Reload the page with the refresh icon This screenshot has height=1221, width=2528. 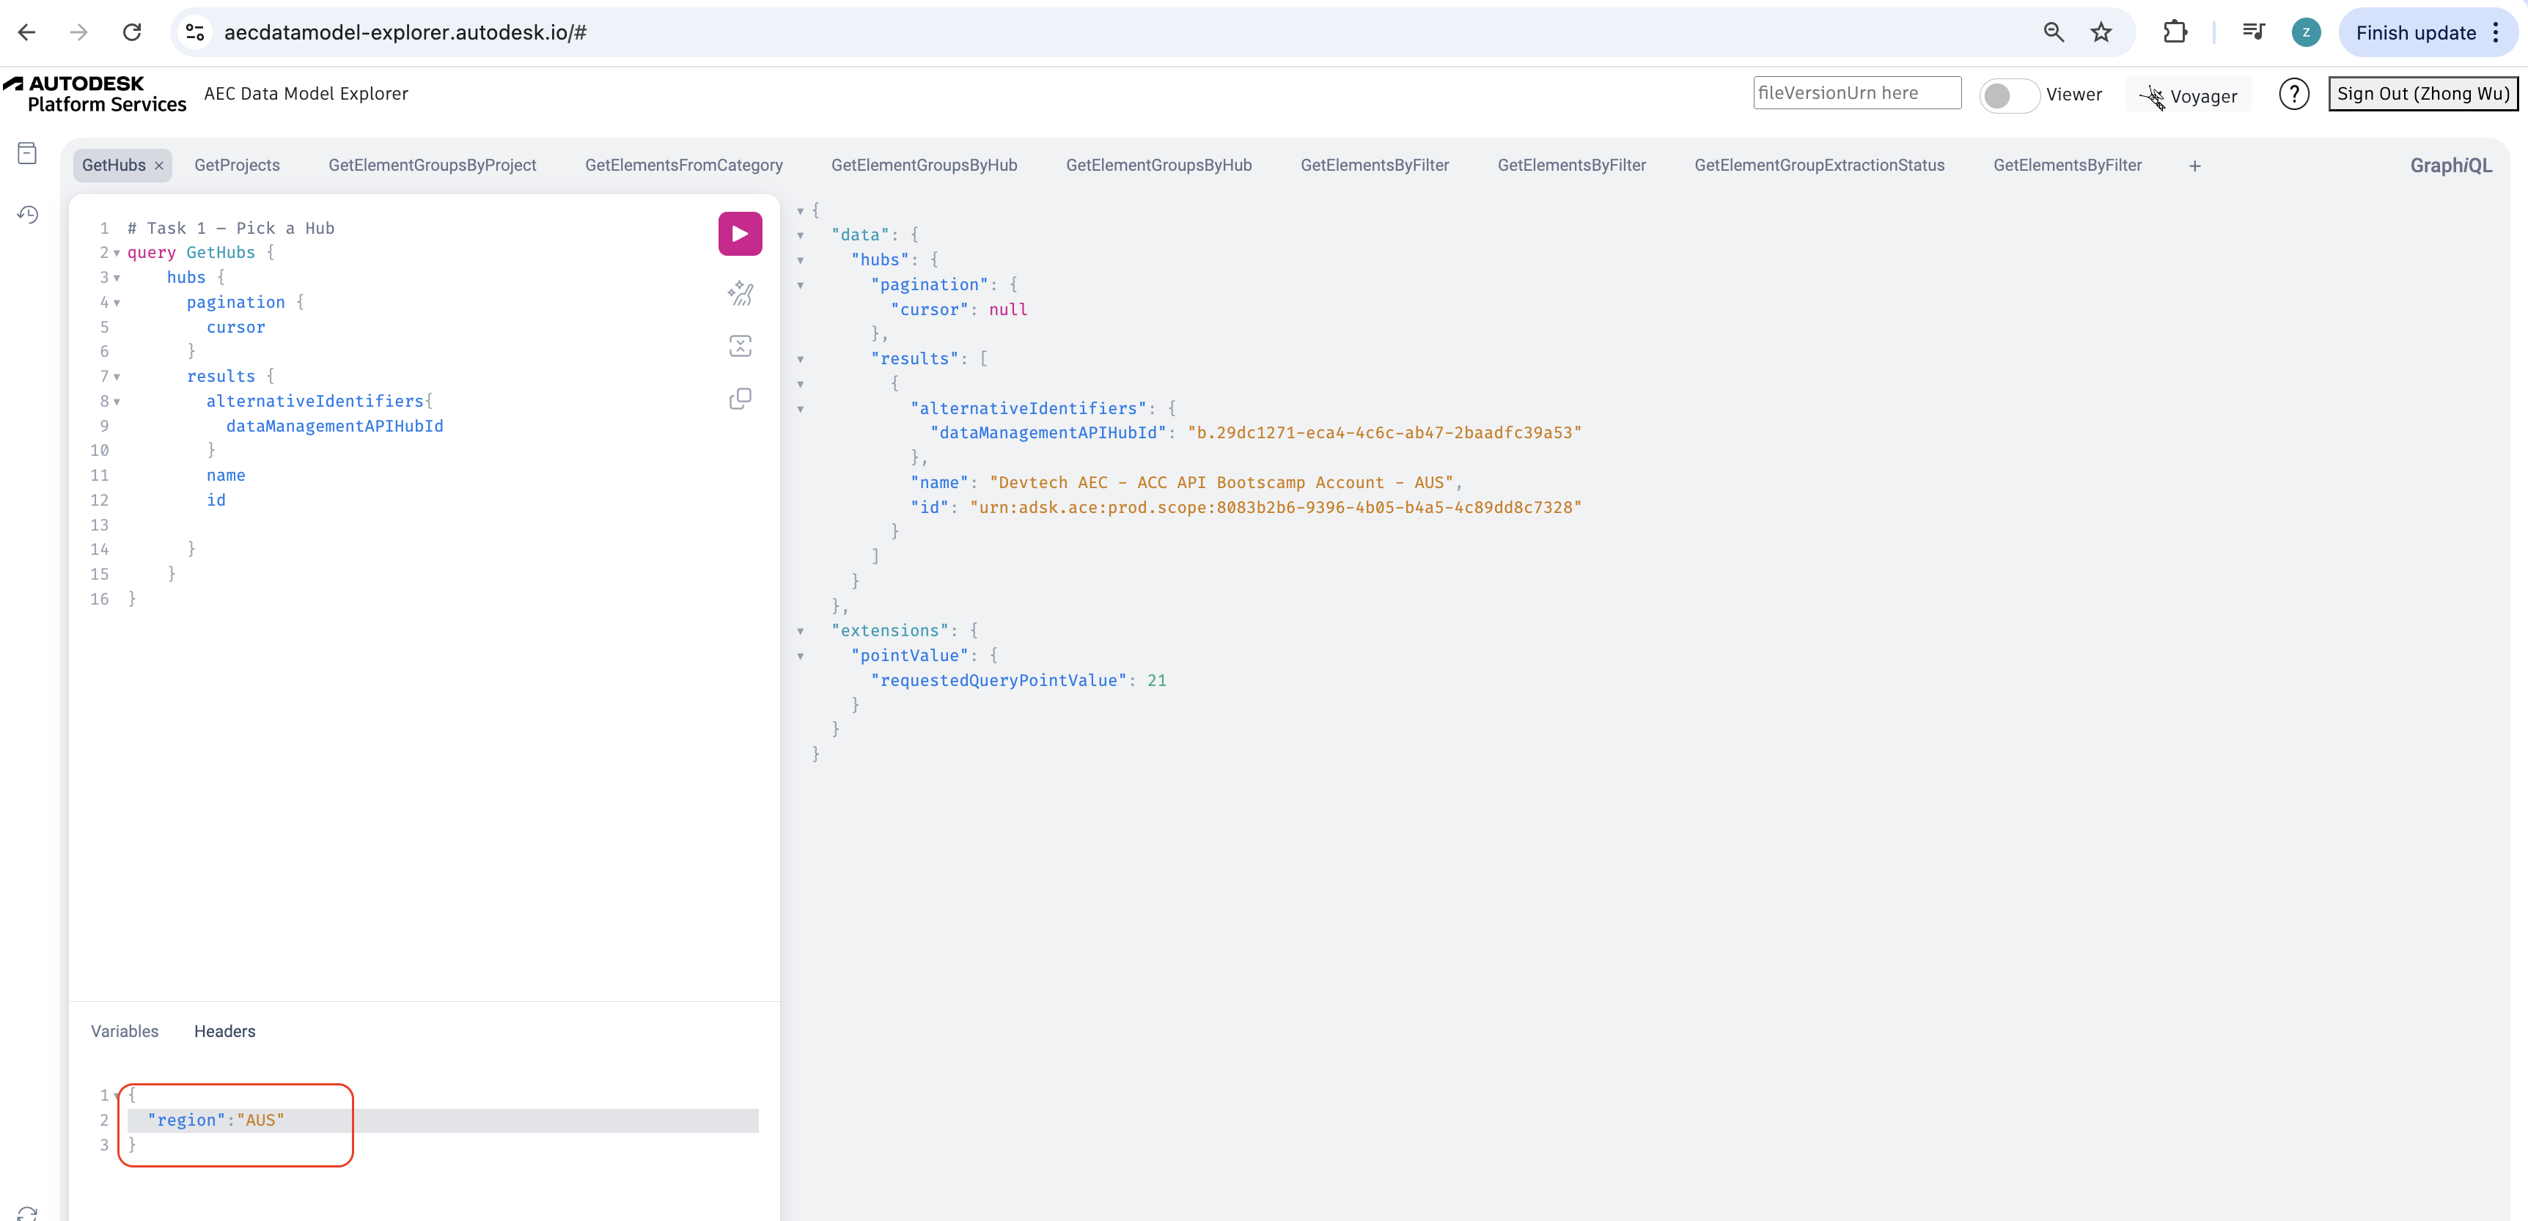tap(133, 32)
